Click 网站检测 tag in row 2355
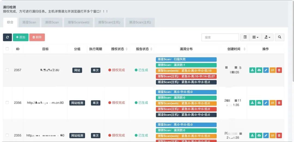This screenshot has width=294, height=142. [77, 135]
